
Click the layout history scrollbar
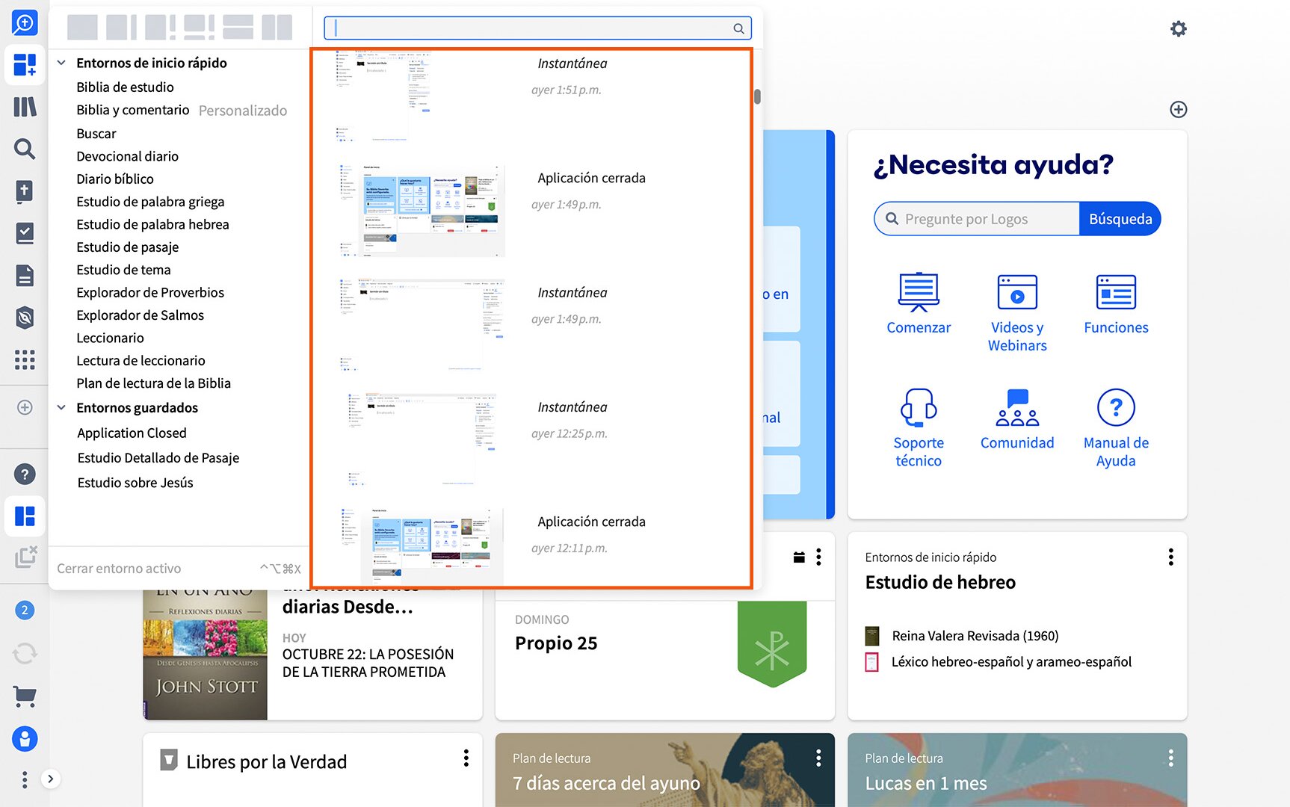coord(757,96)
